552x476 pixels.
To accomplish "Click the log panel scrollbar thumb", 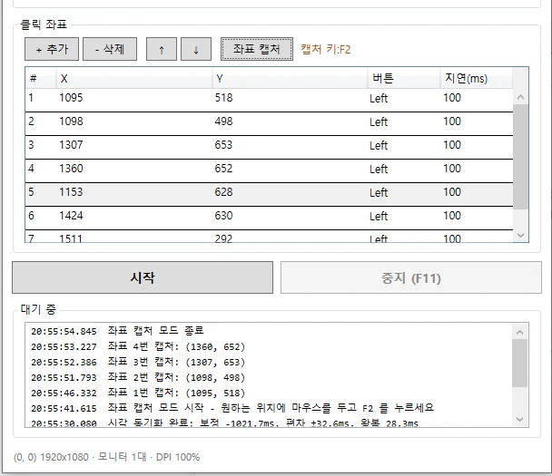I will click(x=520, y=364).
